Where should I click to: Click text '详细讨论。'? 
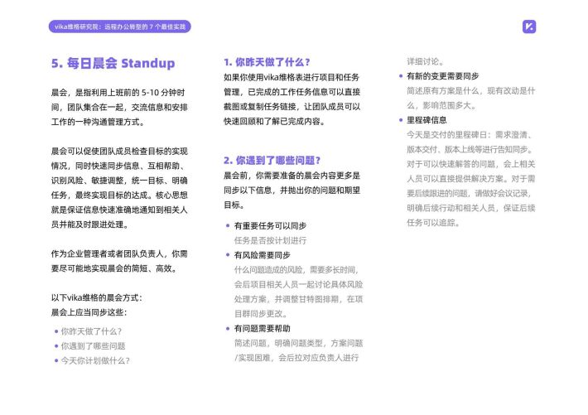click(x=425, y=61)
